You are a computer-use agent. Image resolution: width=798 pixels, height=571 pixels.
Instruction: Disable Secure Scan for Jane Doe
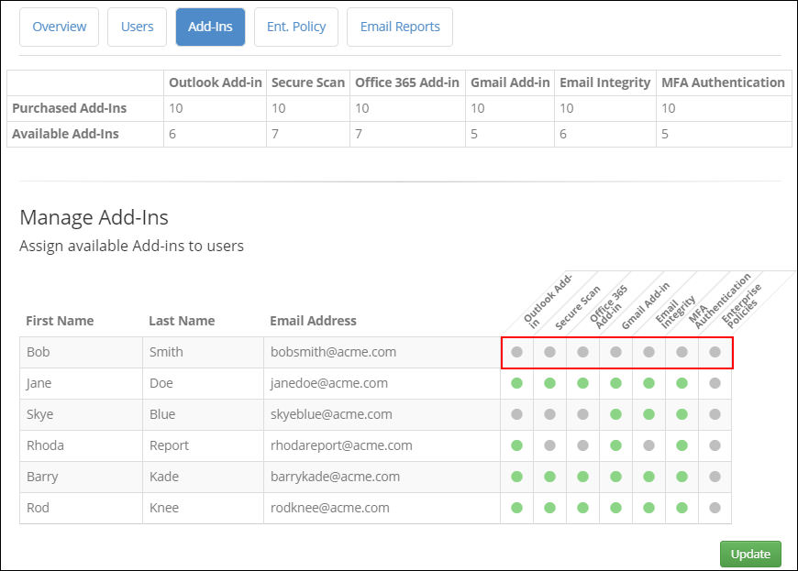549,383
